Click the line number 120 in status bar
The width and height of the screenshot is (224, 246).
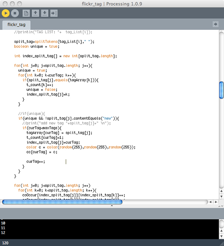point(5,243)
